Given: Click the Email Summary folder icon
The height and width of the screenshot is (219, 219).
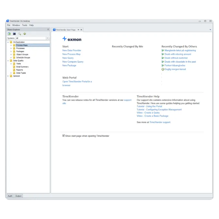Looking at the screenshot, I should [14, 67].
